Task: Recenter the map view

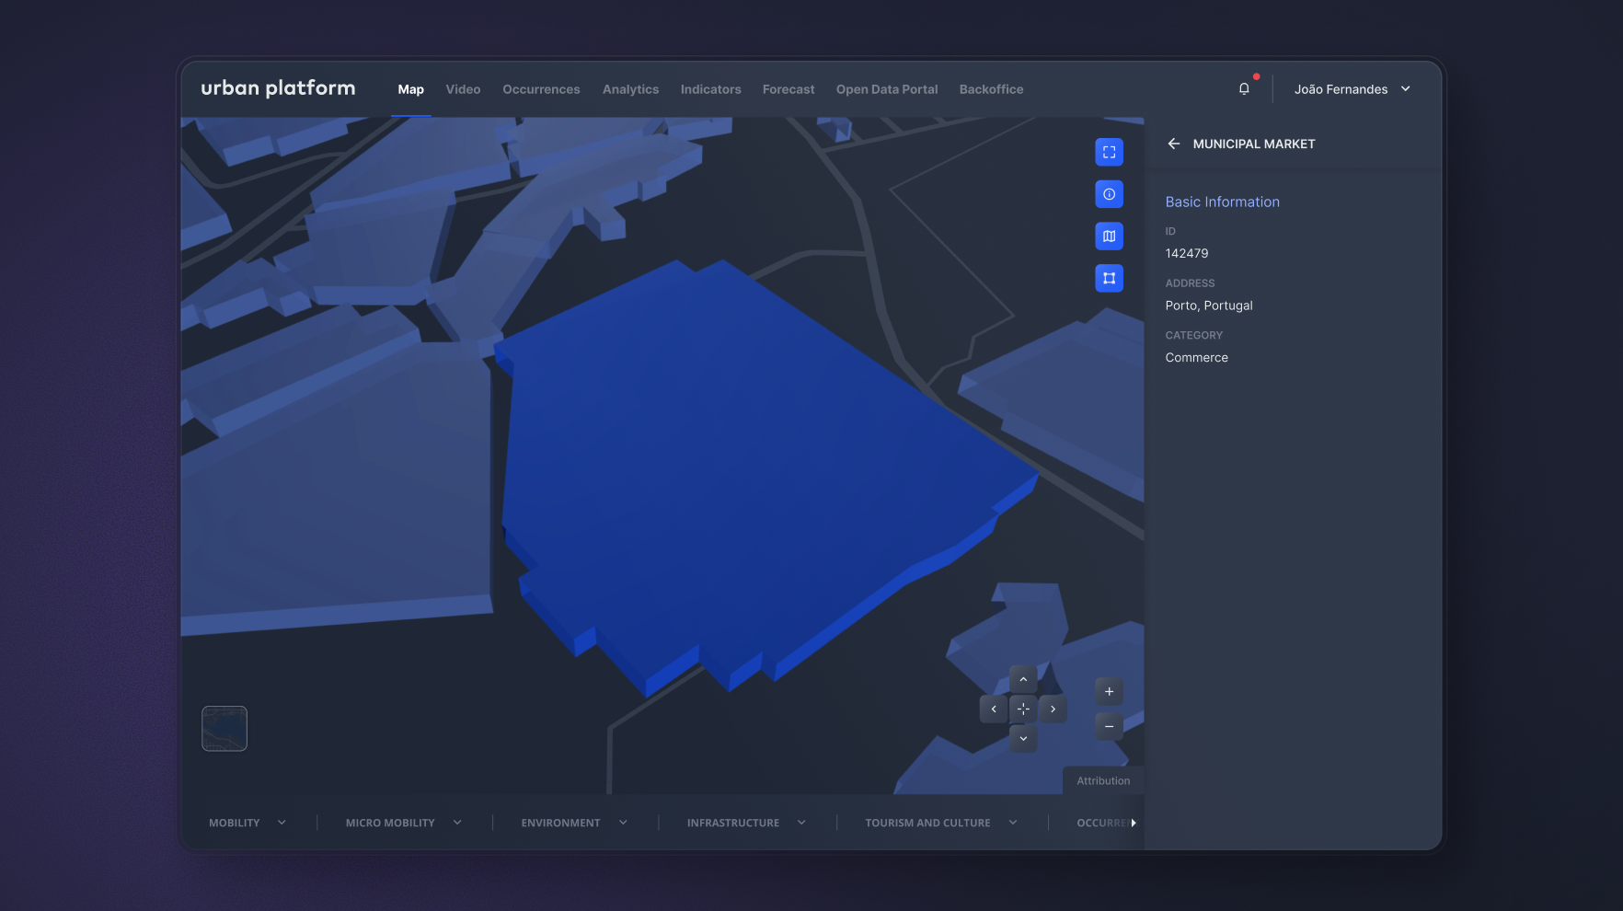Action: [x=1023, y=709]
